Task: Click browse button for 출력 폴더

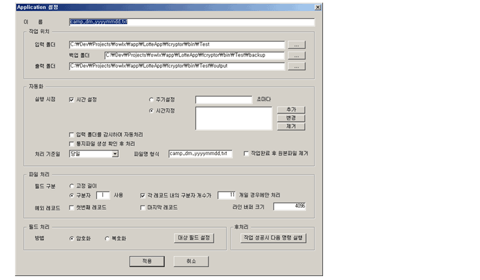Action: [x=296, y=66]
